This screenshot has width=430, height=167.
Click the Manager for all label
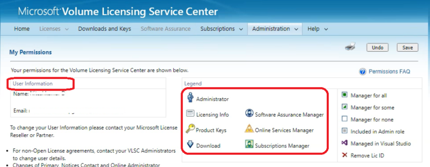(x=369, y=95)
